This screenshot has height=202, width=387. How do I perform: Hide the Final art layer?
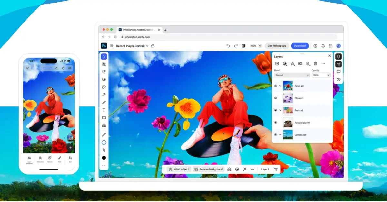(275, 86)
